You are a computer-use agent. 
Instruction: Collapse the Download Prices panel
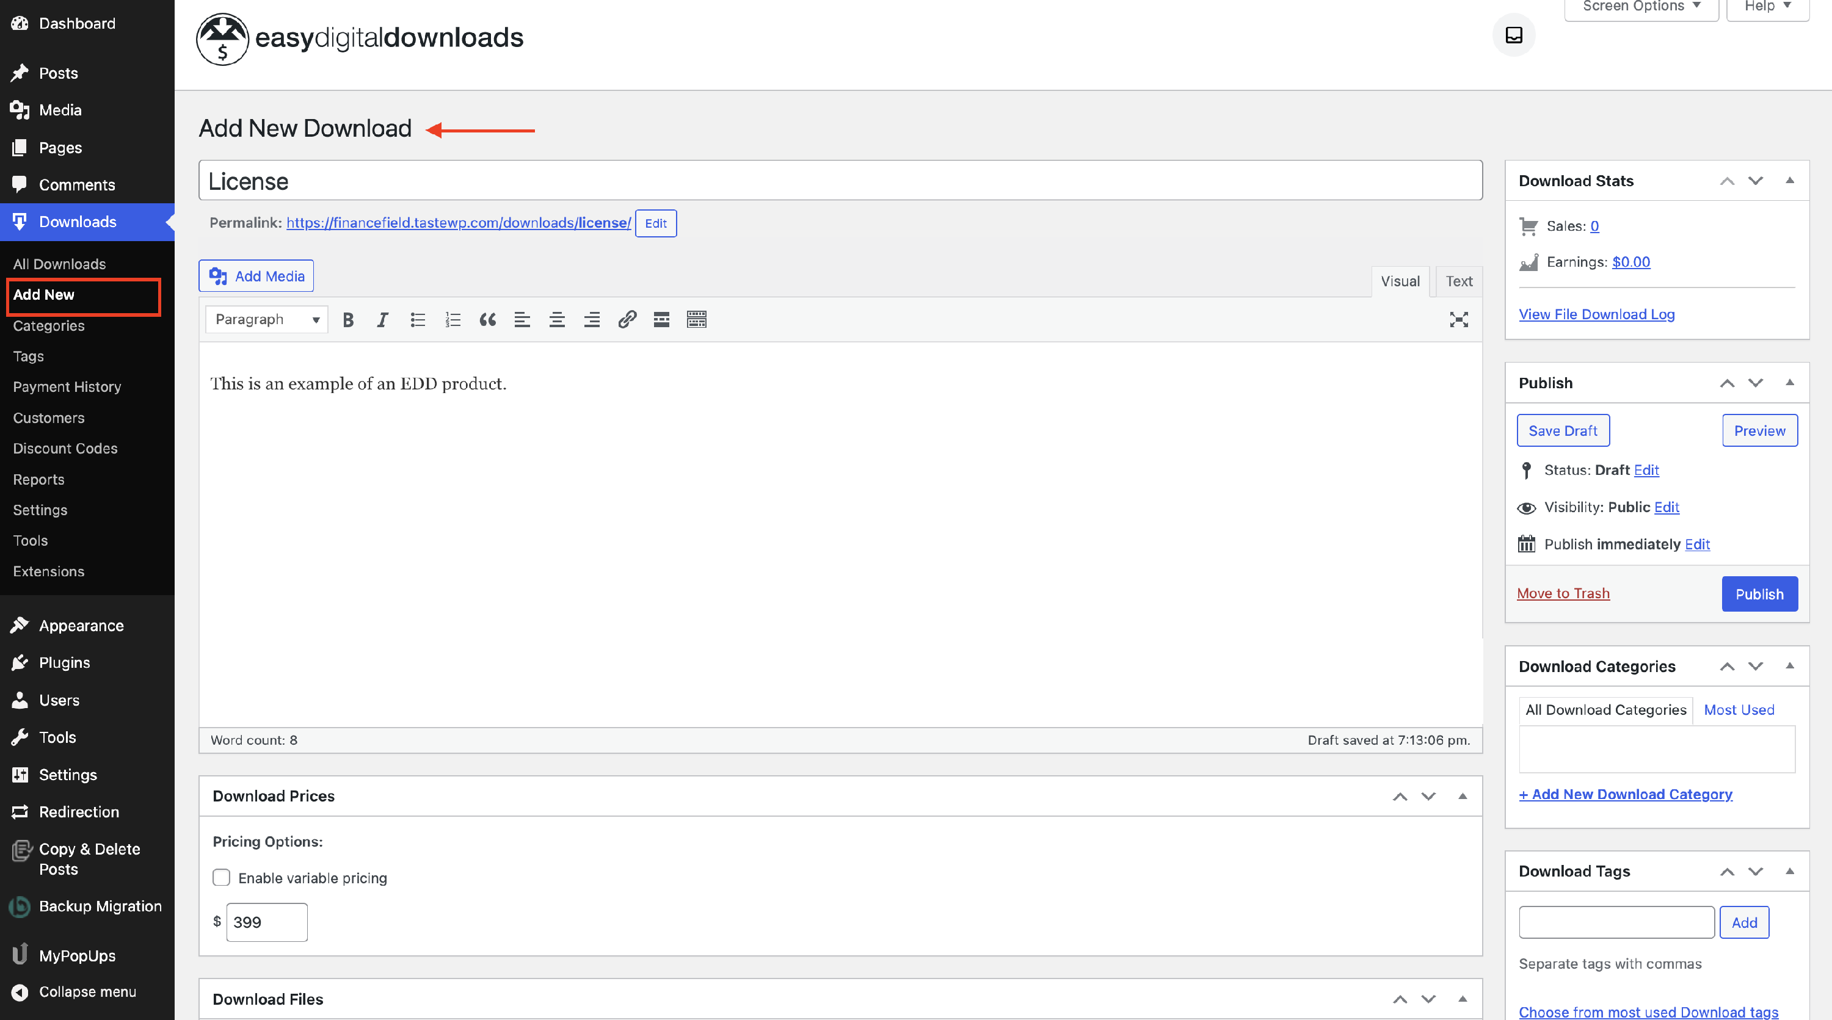pos(1462,796)
